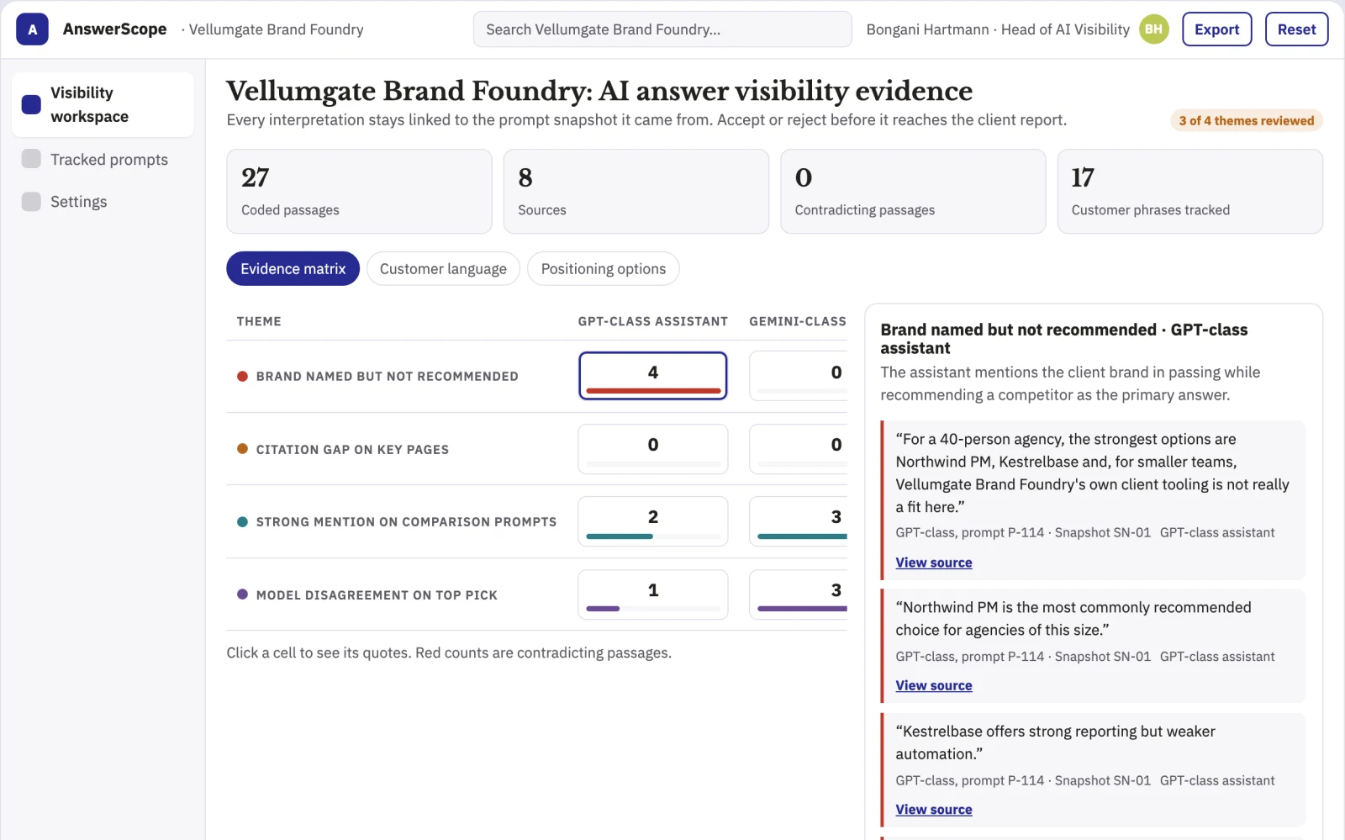Viewport: 1345px width, 840px height.
Task: Click the 8 Sources card
Action: [x=636, y=192]
